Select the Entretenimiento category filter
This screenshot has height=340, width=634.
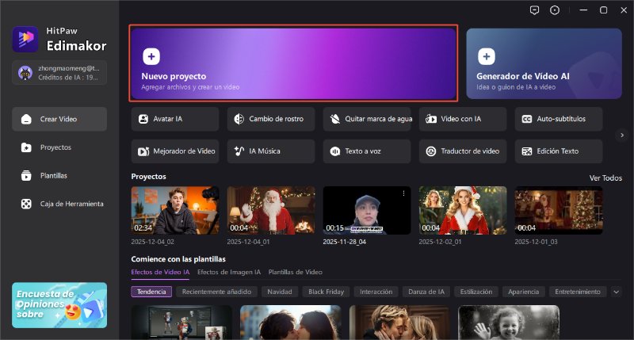pyautogui.click(x=578, y=292)
